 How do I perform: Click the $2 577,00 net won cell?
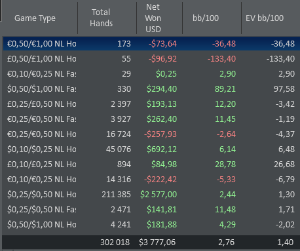pyautogui.click(x=159, y=195)
